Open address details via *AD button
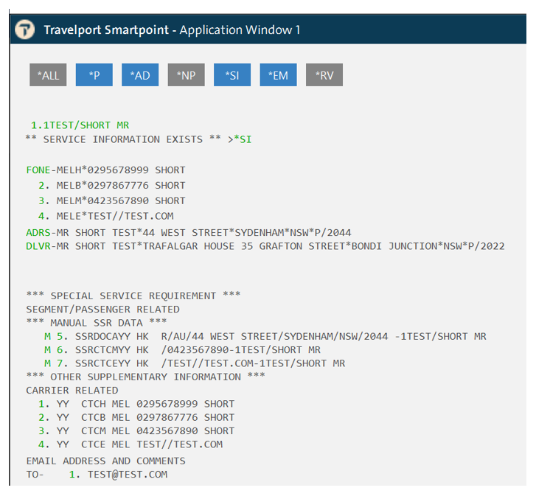This screenshot has width=536, height=496. (140, 75)
